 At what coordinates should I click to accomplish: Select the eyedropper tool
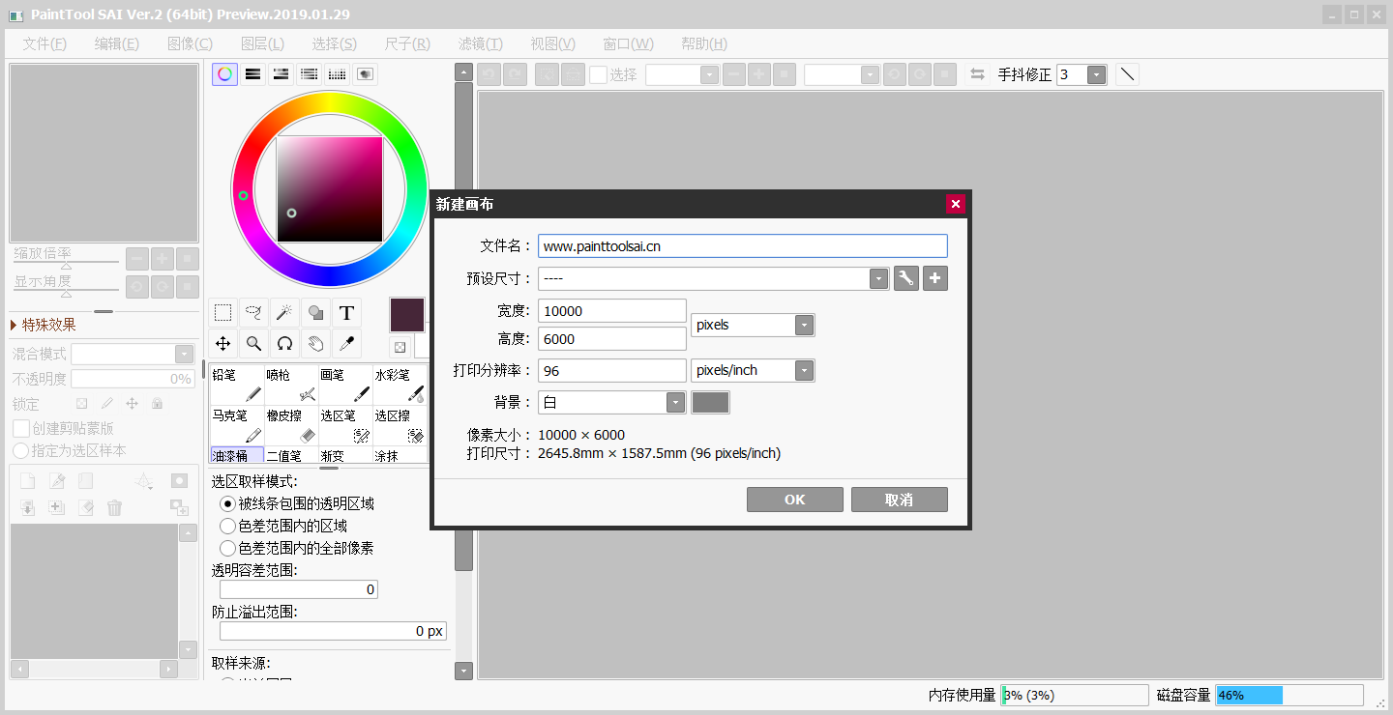pos(346,343)
